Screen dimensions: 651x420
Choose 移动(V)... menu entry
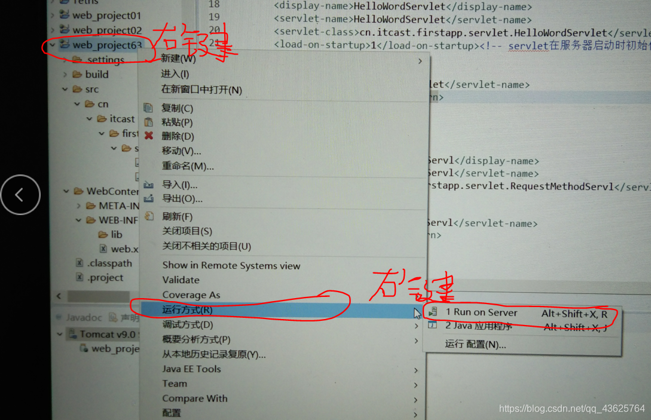point(285,151)
